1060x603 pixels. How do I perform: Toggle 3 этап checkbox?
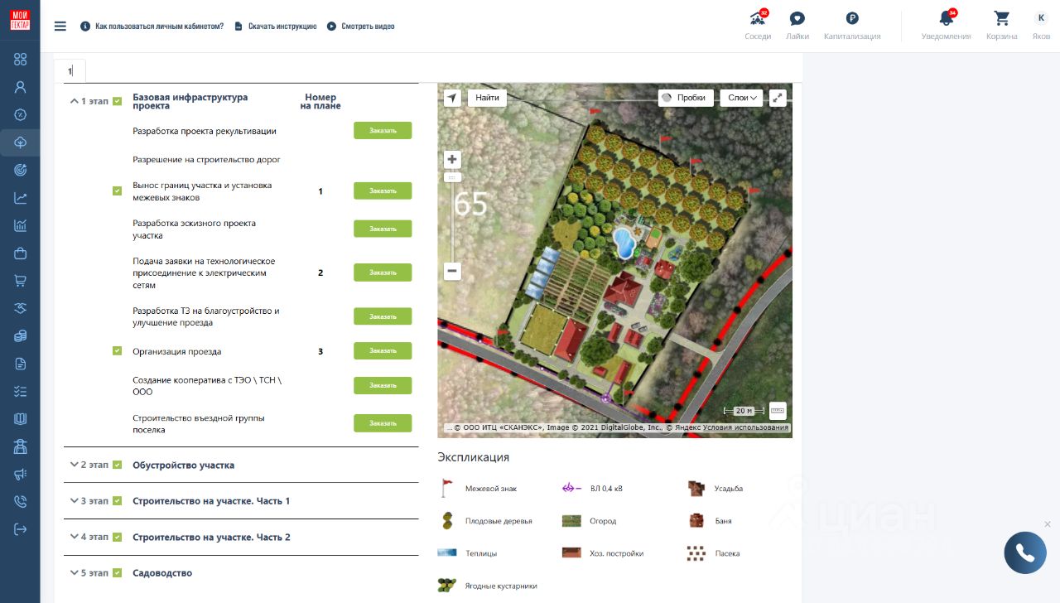pos(118,501)
